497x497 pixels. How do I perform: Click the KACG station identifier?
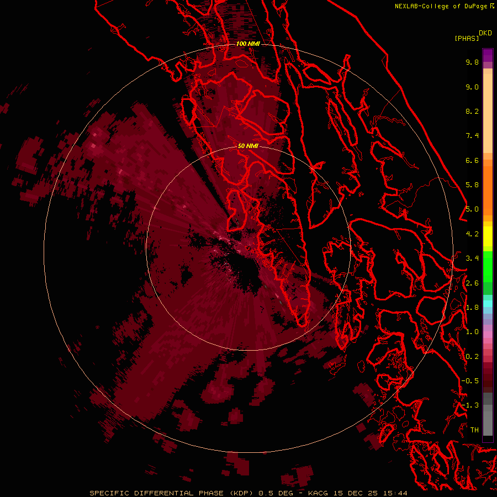pos(318,493)
